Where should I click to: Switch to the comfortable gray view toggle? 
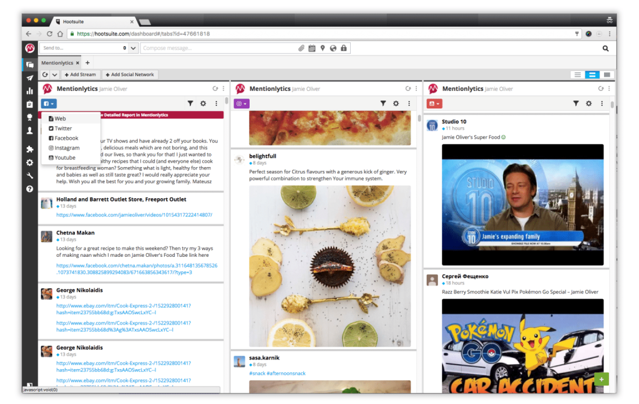point(607,75)
